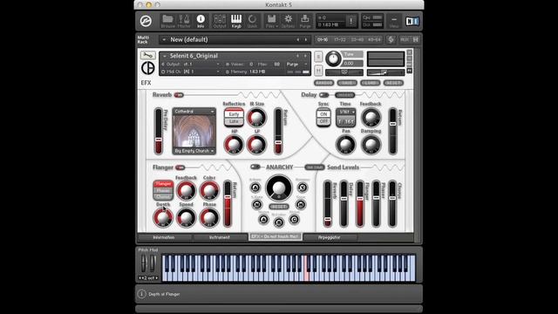558x314 pixels.
Task: Click the RESET pill button top right
Action: coord(393,83)
